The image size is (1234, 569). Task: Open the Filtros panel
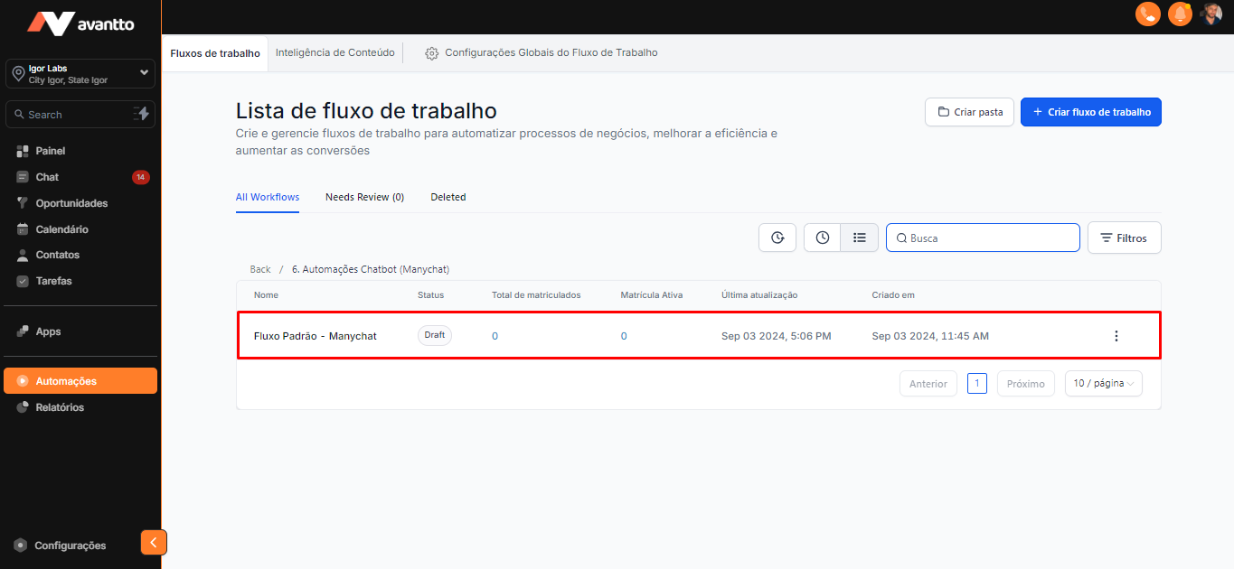coord(1124,238)
